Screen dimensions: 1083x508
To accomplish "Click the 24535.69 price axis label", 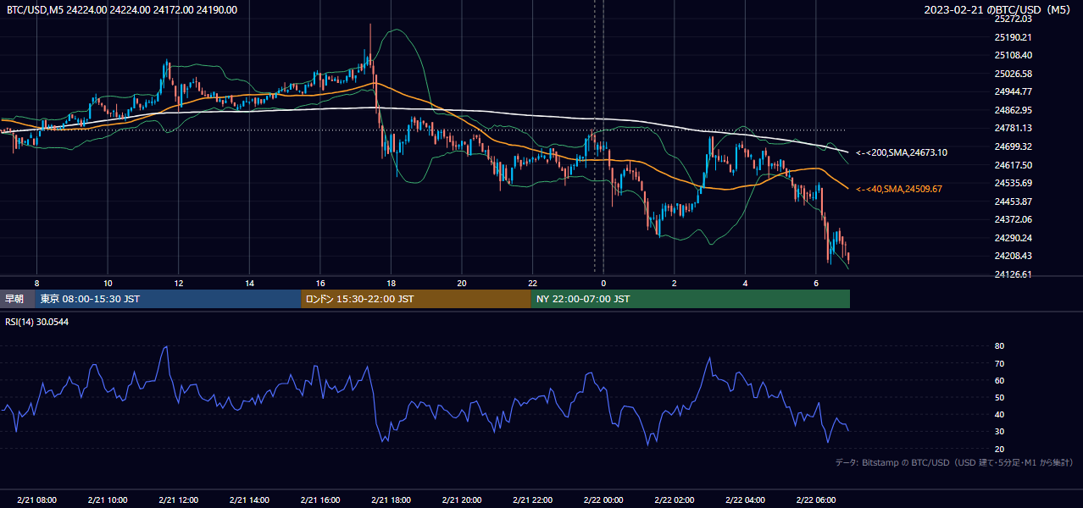I will coord(1013,183).
